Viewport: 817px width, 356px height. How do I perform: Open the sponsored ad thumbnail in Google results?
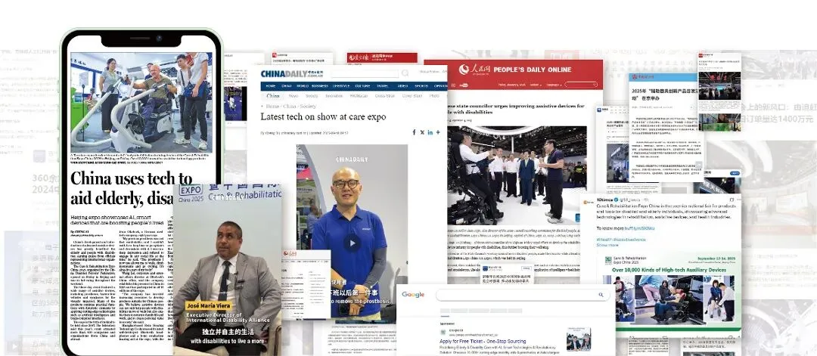(x=579, y=339)
